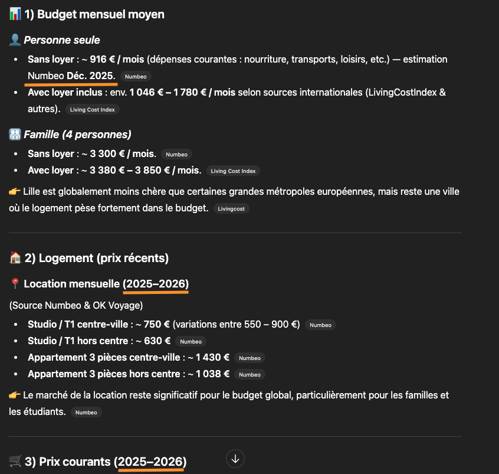Open Living Cost Index chip on family 'Avec loyer'
This screenshot has height=474, width=499.
[233, 171]
